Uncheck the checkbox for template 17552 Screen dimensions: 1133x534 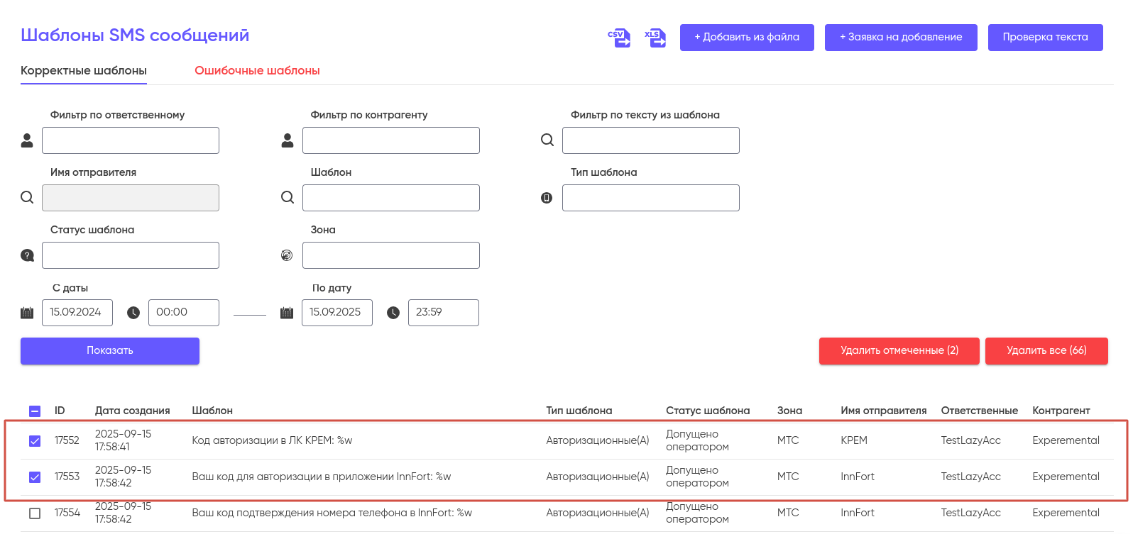click(35, 441)
